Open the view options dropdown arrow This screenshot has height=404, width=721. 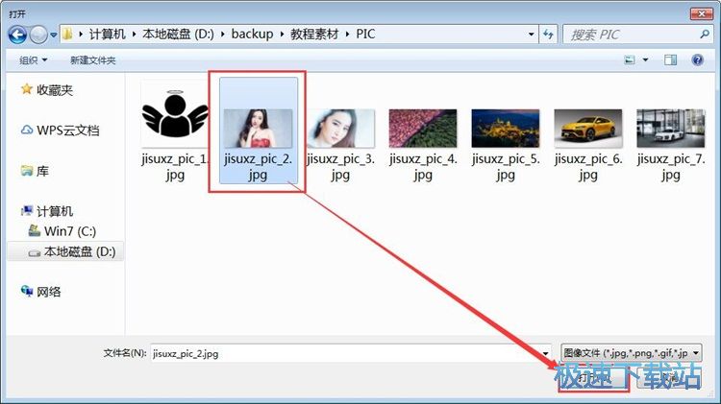(645, 60)
